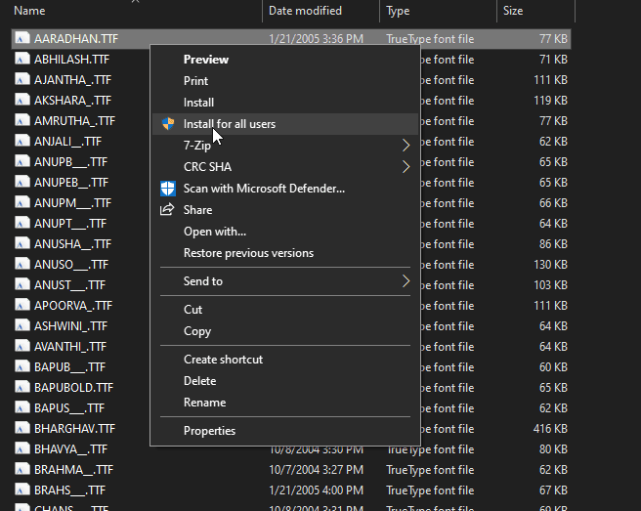Click the BAPUBOLD.TTF font file icon
This screenshot has height=511, width=641.
coord(21,388)
